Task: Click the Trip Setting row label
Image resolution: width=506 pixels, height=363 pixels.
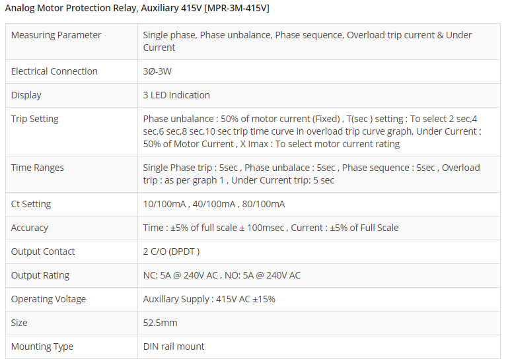Action: [x=35, y=119]
